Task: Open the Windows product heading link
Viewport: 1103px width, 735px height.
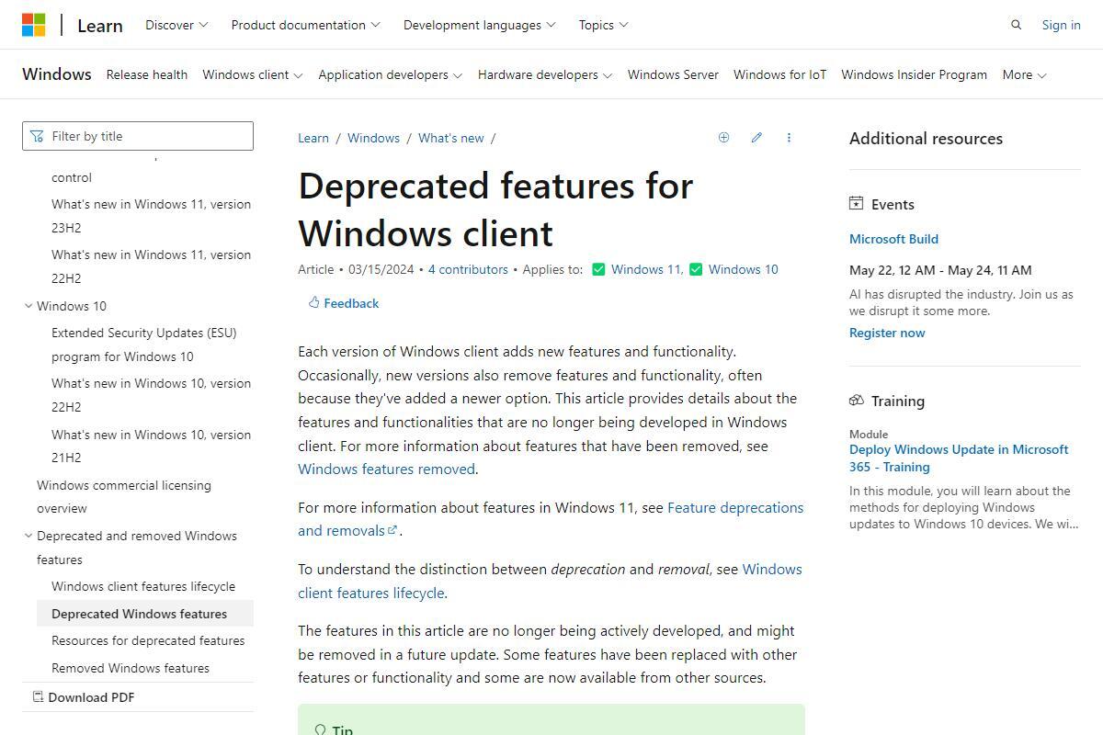Action: tap(57, 74)
